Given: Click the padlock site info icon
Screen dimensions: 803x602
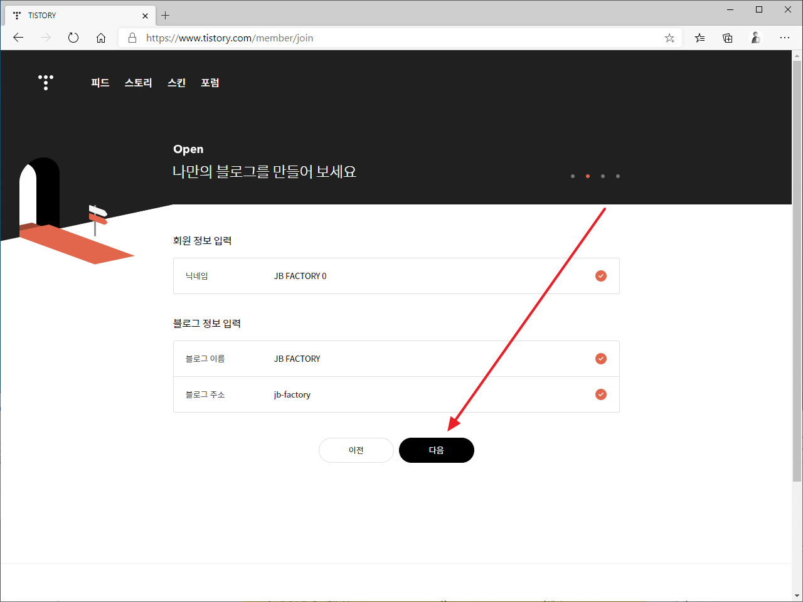Looking at the screenshot, I should (x=132, y=38).
